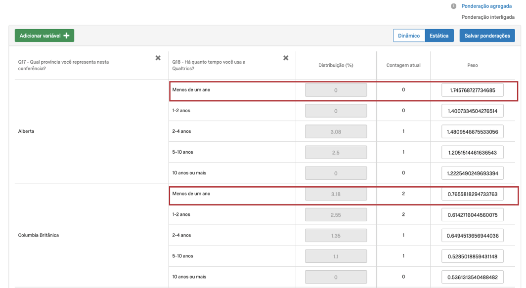Click distribution field with value 2.5
This screenshot has width=526, height=288.
click(x=336, y=153)
